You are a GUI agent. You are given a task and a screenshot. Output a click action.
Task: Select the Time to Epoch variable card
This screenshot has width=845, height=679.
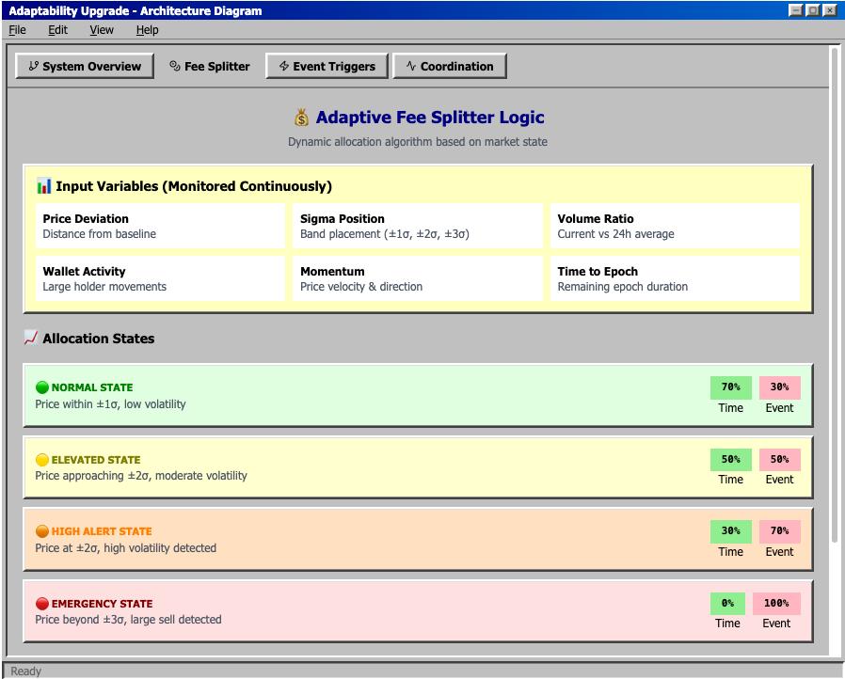click(675, 278)
